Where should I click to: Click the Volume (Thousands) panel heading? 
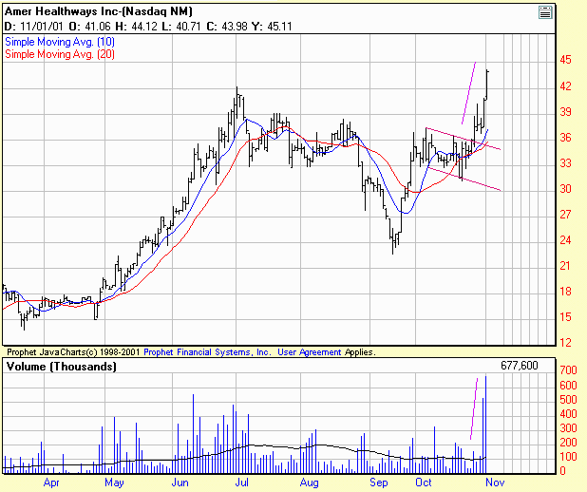62,367
